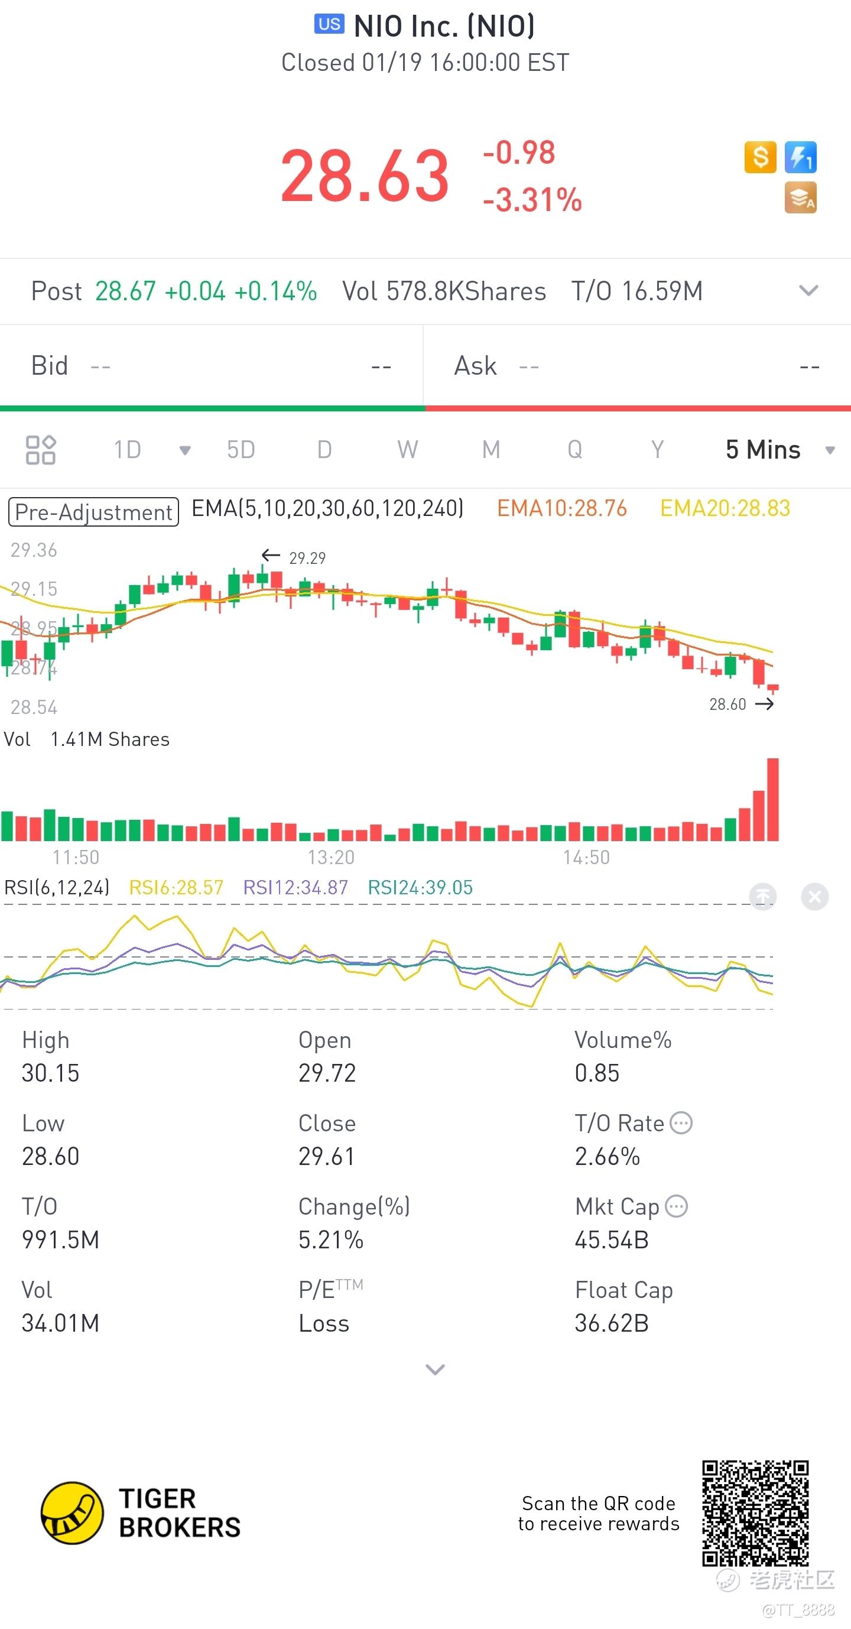Viewport: 851px width, 1629px height.
Task: Tap the orange layers A icon
Action: [x=800, y=197]
